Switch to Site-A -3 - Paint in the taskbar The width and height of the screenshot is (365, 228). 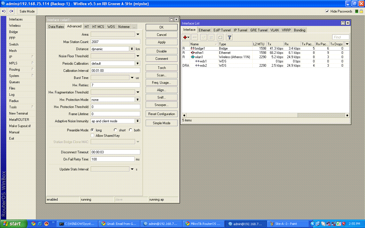coord(288,224)
